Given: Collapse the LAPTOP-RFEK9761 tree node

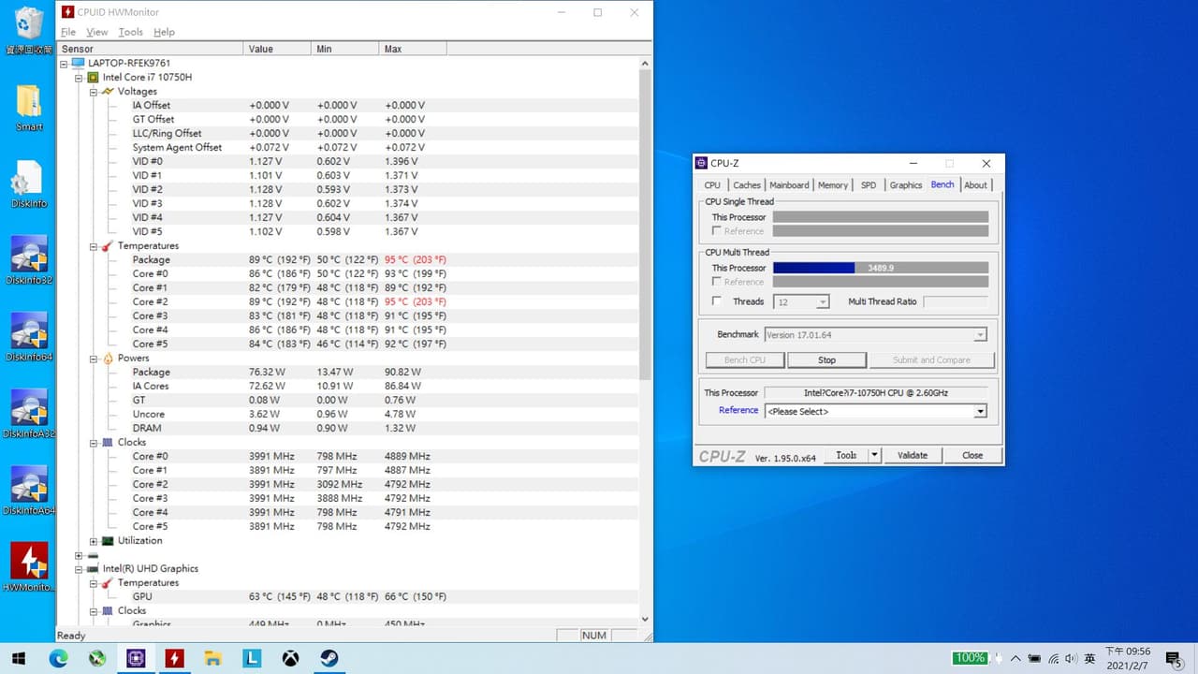Looking at the screenshot, I should tap(64, 64).
